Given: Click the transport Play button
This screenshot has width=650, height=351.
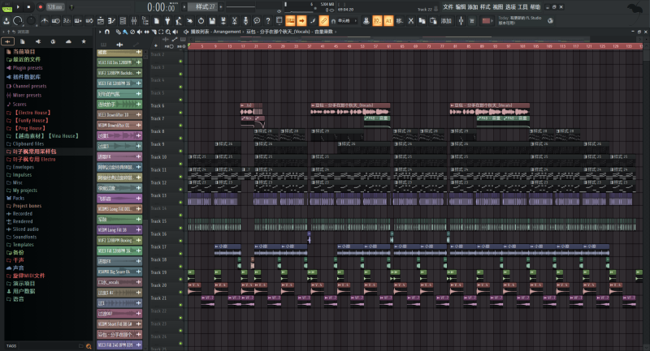Looking at the screenshot, I should coord(18,7).
